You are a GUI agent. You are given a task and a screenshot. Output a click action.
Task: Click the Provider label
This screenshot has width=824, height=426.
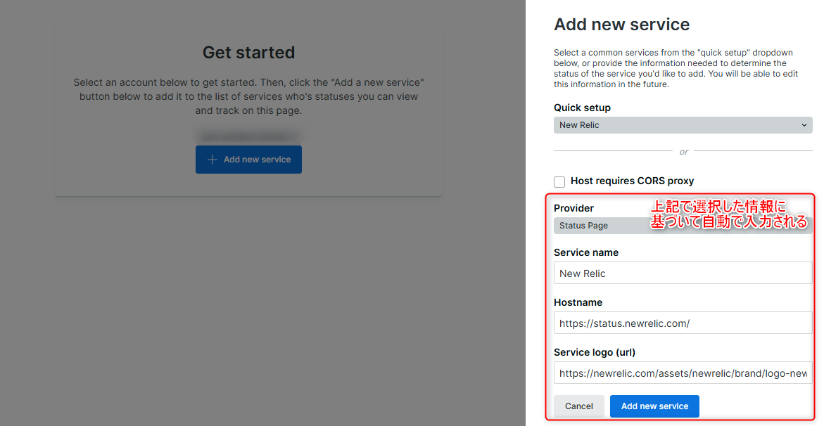574,208
